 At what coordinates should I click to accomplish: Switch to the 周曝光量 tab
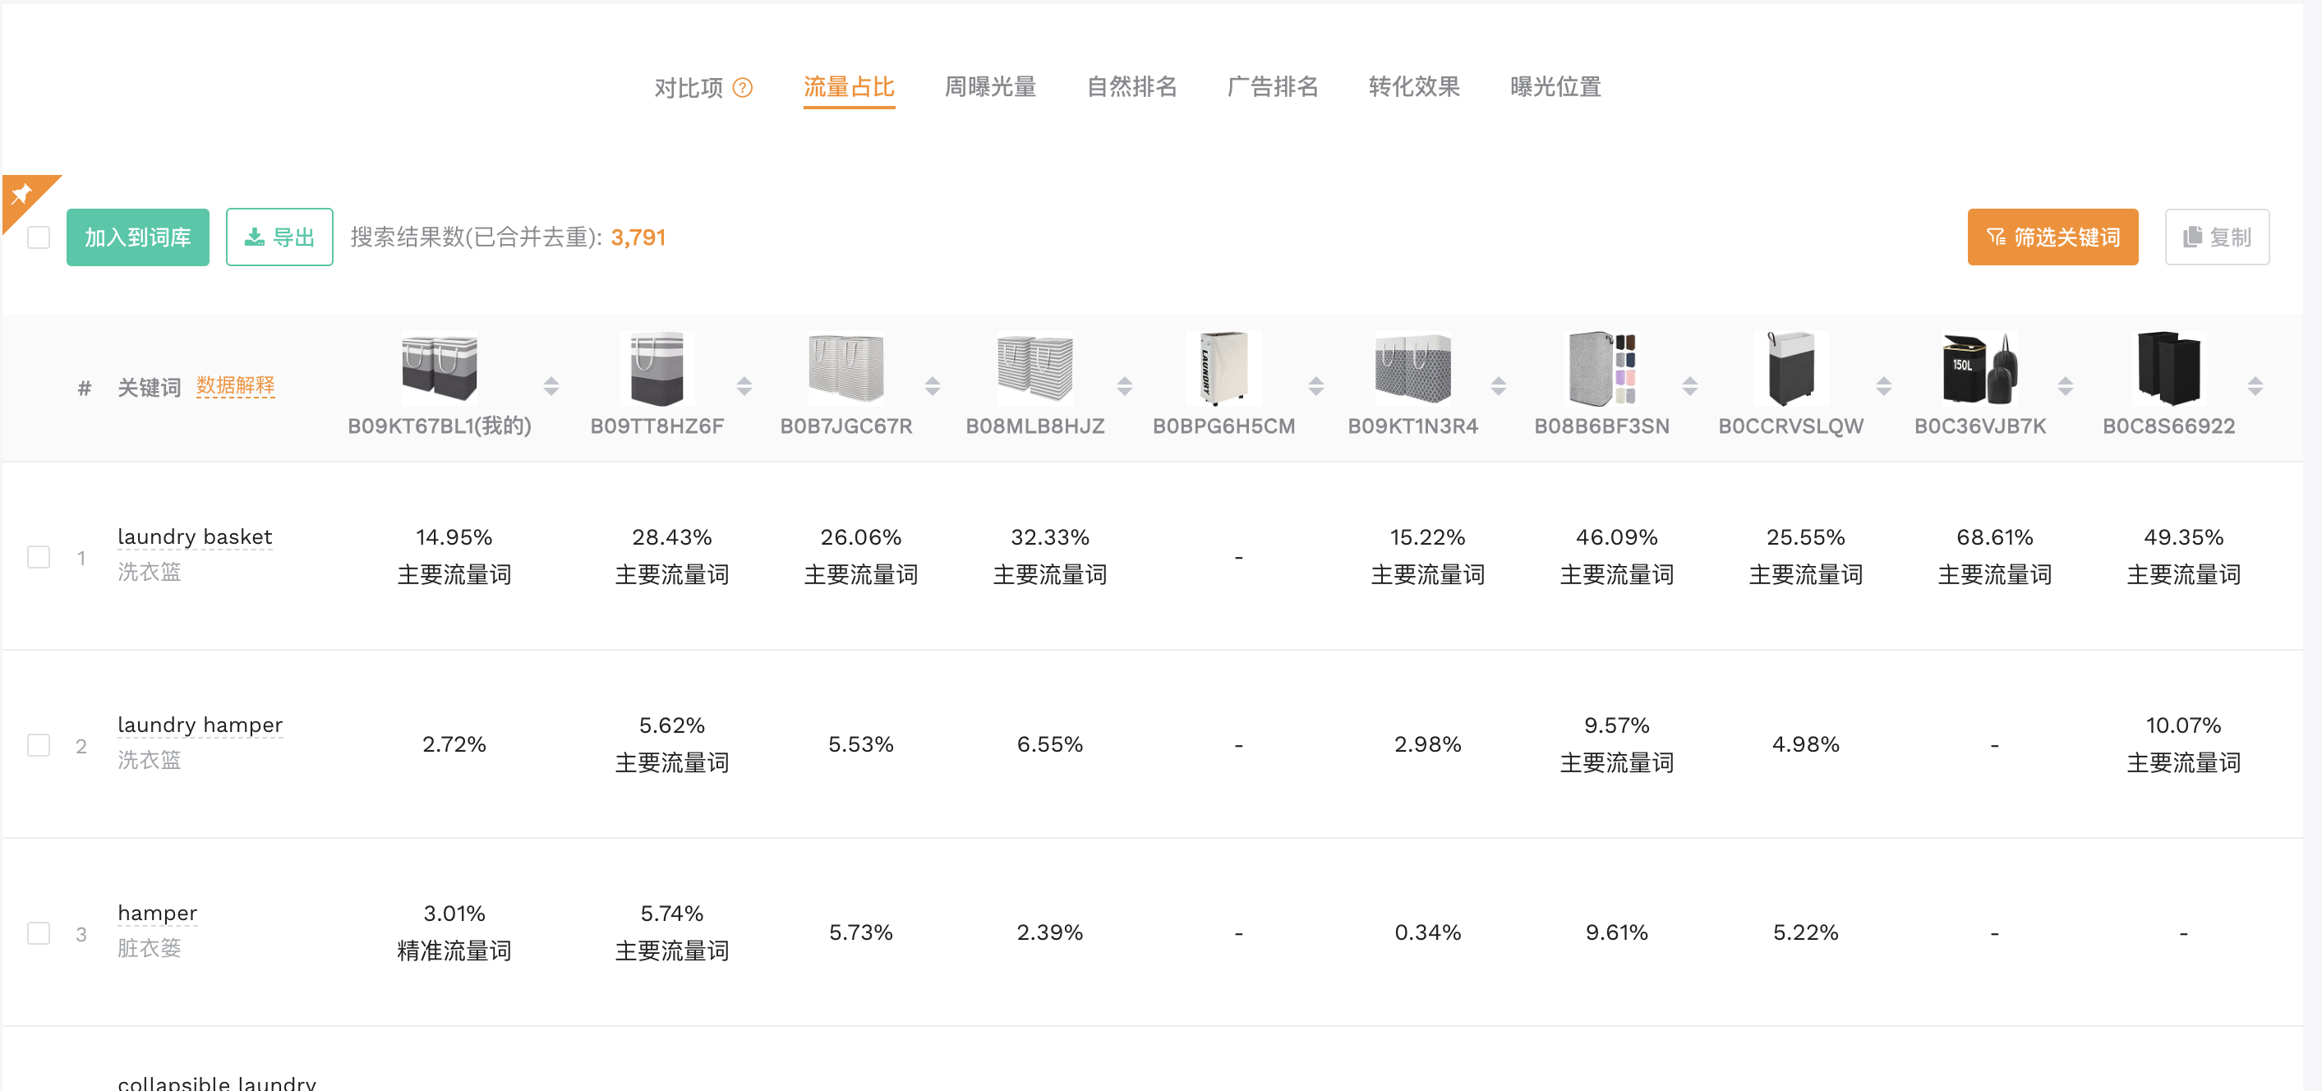tap(990, 87)
